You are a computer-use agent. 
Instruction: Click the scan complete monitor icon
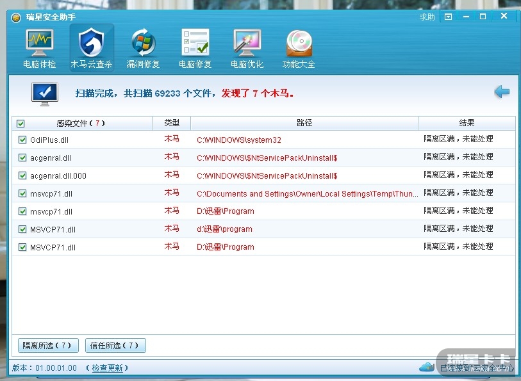(x=44, y=94)
